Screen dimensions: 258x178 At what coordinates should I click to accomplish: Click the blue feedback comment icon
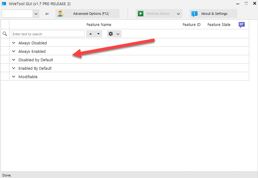[241, 24]
